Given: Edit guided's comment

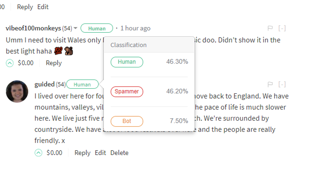Looking at the screenshot, I should pos(101,153).
